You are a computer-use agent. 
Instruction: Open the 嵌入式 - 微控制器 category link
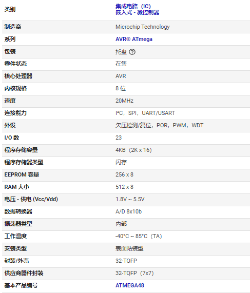click(138, 12)
